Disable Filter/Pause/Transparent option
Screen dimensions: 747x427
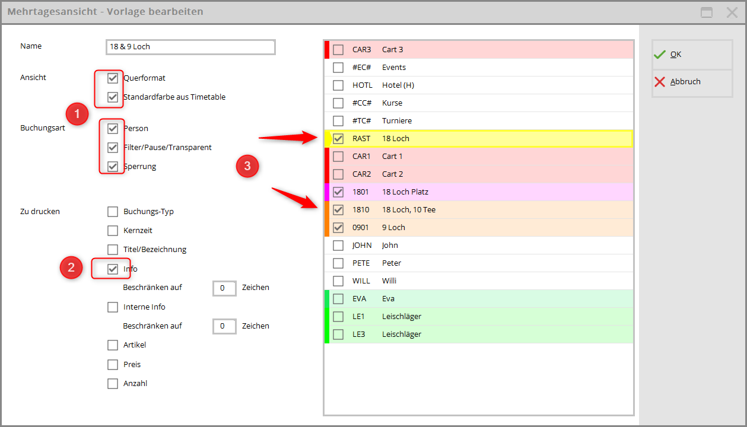113,148
